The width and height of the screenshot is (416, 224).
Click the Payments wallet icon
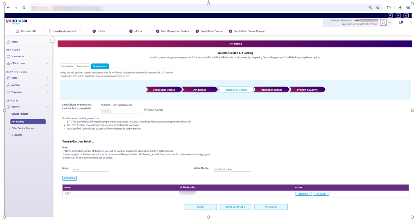pyautogui.click(x=9, y=92)
